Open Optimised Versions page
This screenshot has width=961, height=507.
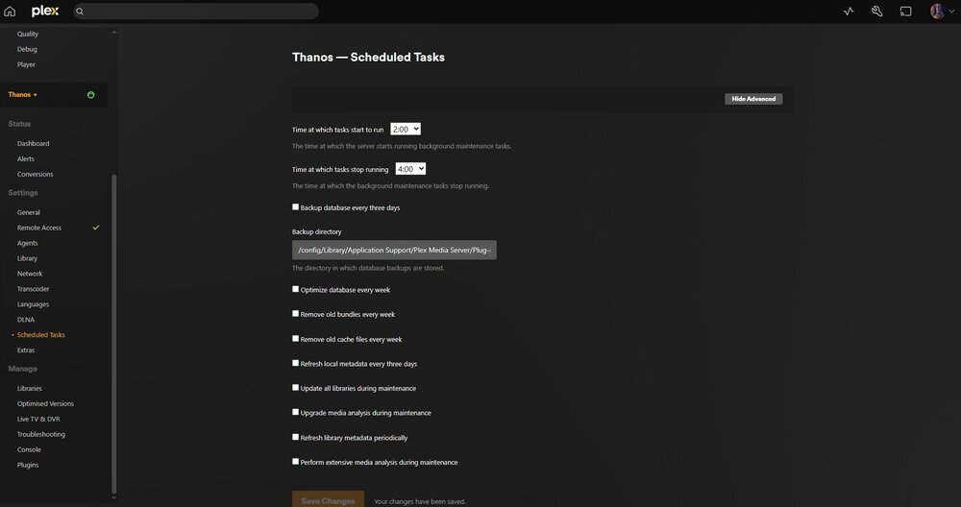[x=45, y=404]
